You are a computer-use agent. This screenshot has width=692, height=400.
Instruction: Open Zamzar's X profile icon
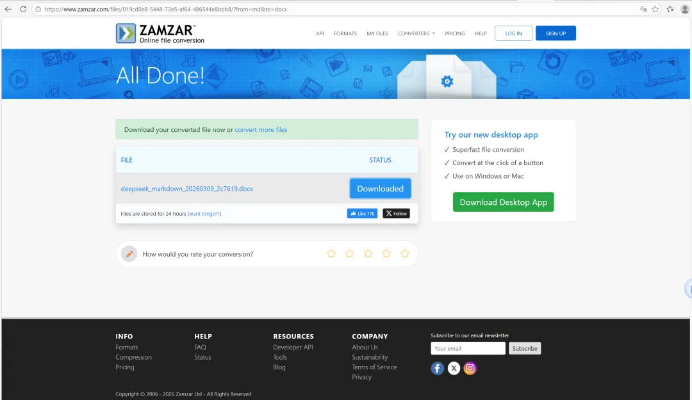[454, 368]
